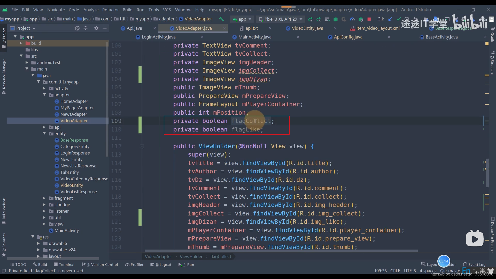Click the Make Project hammer icon

point(221,19)
